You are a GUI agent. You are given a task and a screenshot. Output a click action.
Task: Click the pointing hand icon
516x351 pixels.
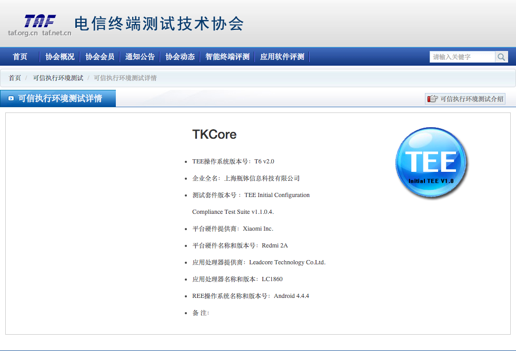[432, 99]
